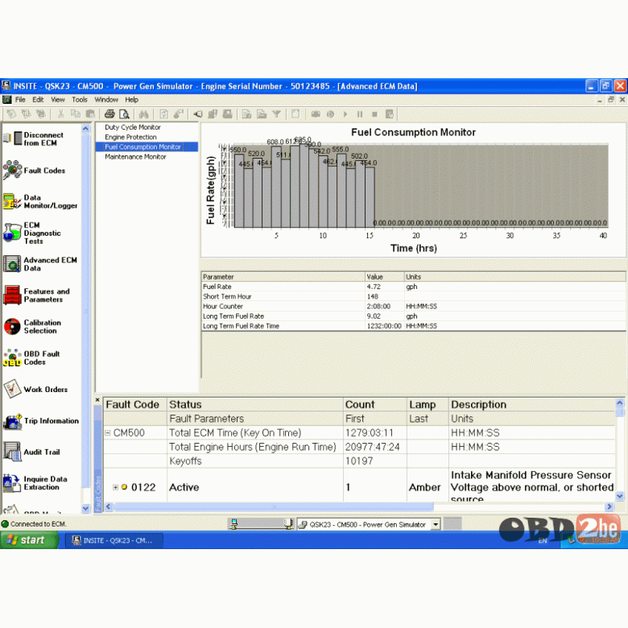The image size is (628, 628).
Task: Open Inquire Data Extraction
Action: coord(35,483)
